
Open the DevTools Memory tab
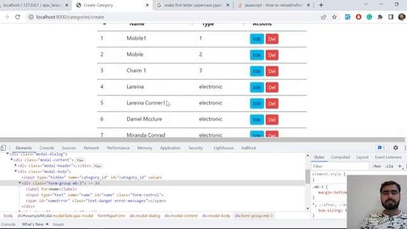[145, 148]
